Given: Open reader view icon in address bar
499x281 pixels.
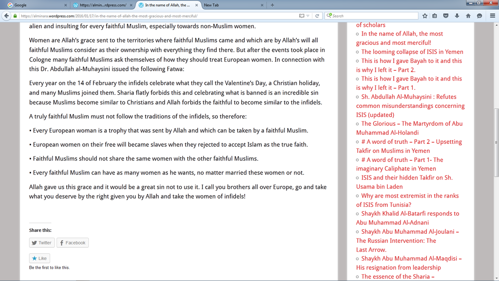Looking at the screenshot, I should click(x=301, y=16).
